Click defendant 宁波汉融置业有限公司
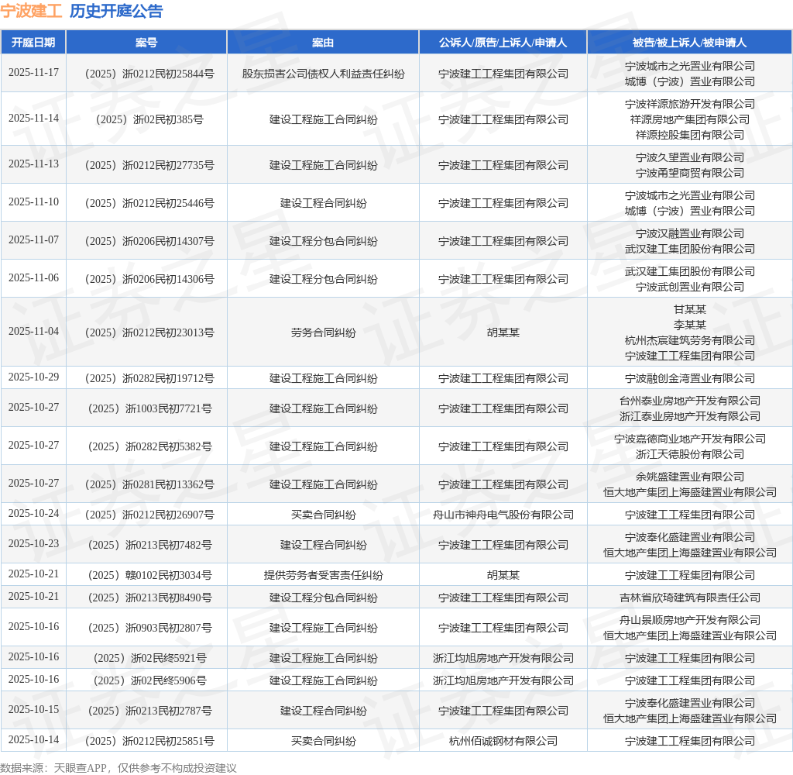The image size is (793, 775). click(x=690, y=233)
